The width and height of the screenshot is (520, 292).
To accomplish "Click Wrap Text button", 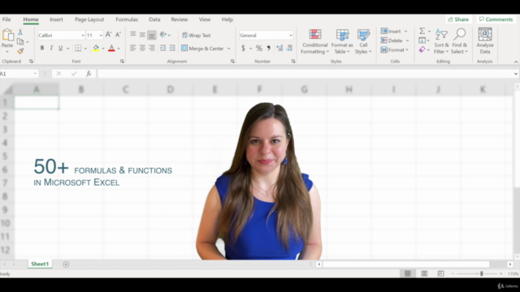I will (x=197, y=35).
